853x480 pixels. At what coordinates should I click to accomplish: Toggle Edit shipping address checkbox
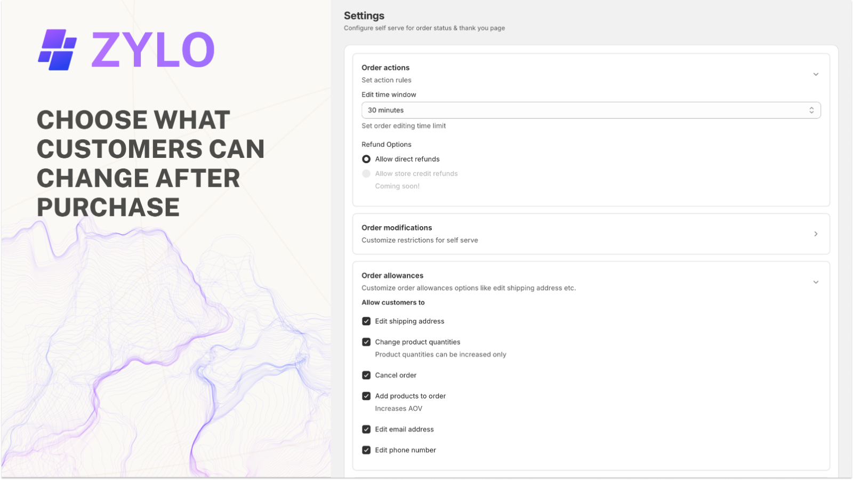click(x=366, y=321)
